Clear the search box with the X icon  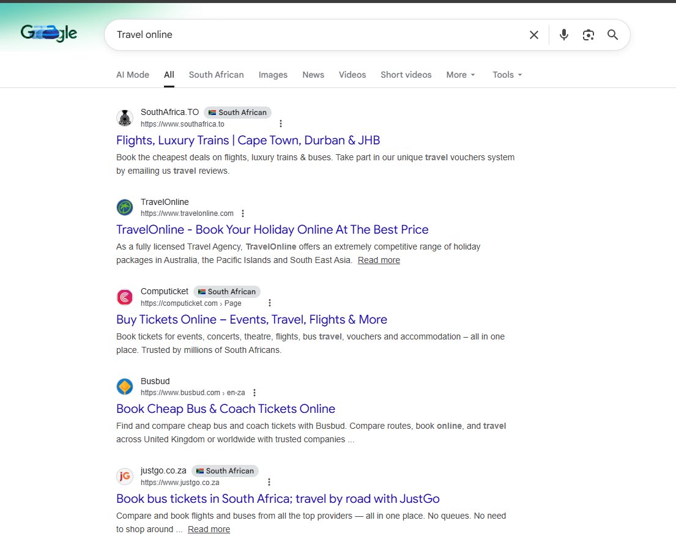[533, 35]
